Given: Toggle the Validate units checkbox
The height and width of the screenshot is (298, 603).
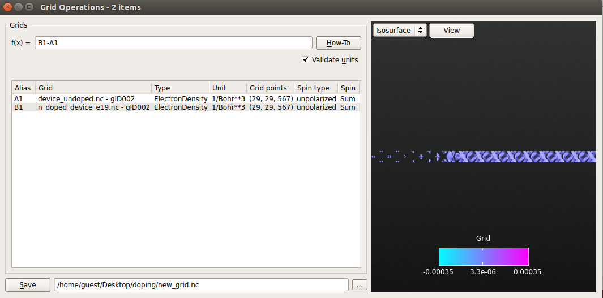Looking at the screenshot, I should point(305,60).
